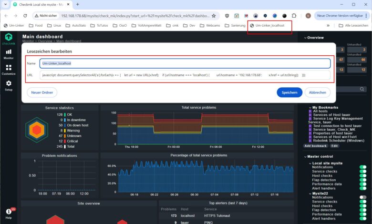Screen dimensions: 372x224
Task: Toggle Notifications for Local site mysite
Action: click(x=363, y=167)
